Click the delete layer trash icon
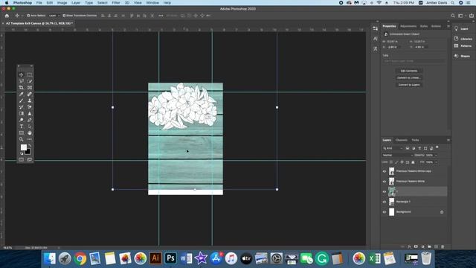Image resolution: width=476 pixels, height=268 pixels. click(443, 246)
